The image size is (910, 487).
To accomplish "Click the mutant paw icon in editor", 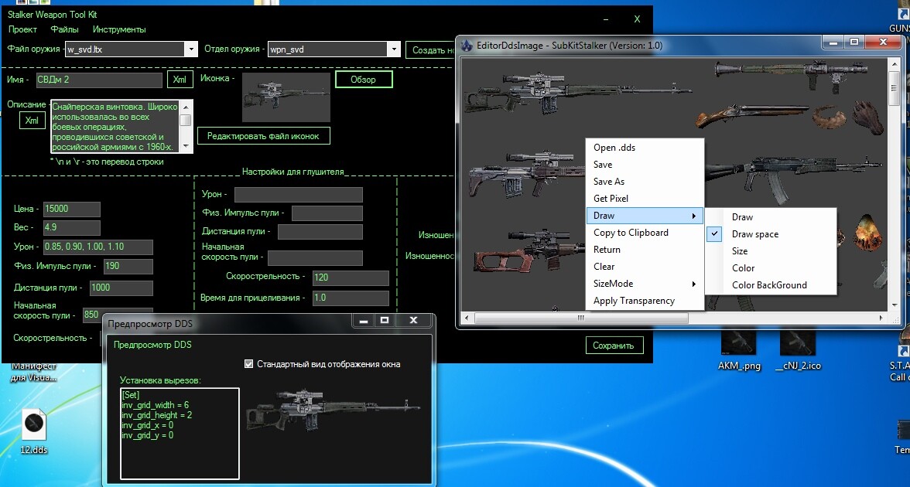I will [x=868, y=117].
